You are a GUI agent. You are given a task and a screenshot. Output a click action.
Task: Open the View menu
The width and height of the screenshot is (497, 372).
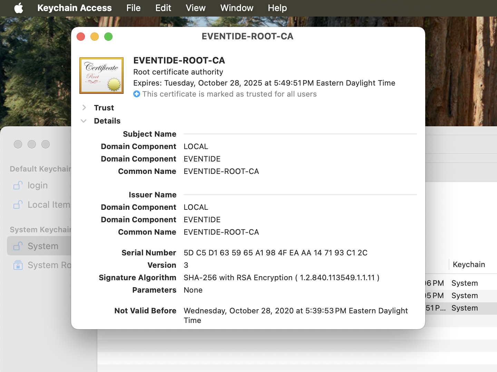coord(195,8)
